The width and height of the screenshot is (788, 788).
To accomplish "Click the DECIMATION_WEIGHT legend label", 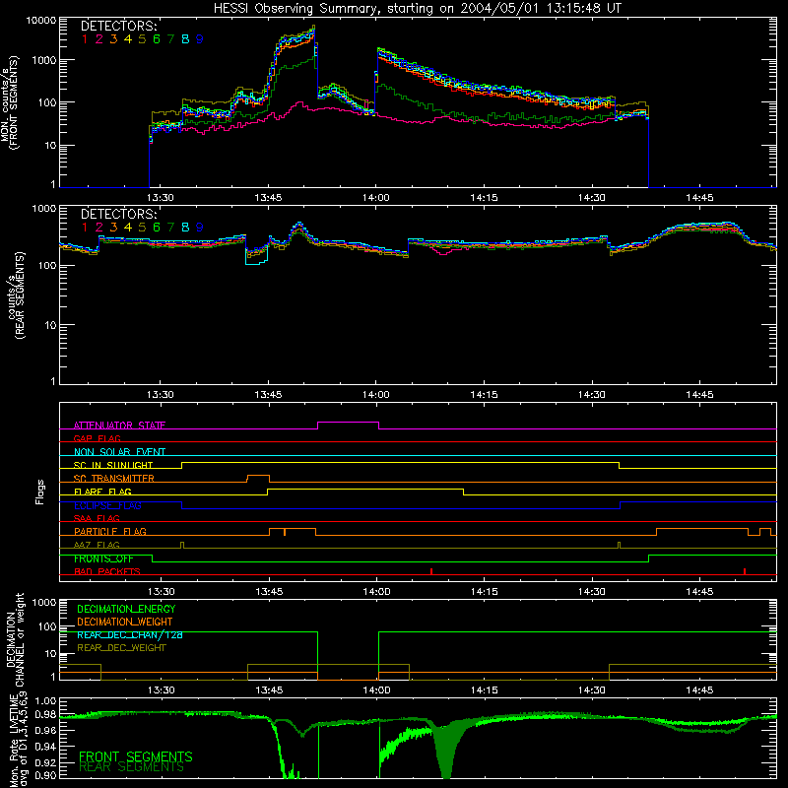I will click(125, 622).
